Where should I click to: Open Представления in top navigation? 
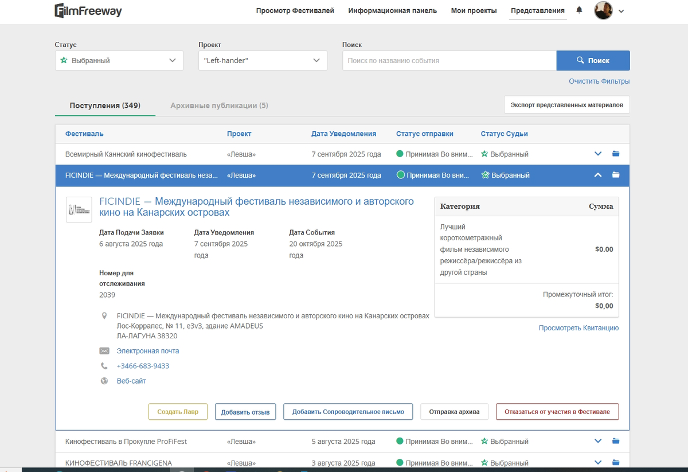coord(538,10)
